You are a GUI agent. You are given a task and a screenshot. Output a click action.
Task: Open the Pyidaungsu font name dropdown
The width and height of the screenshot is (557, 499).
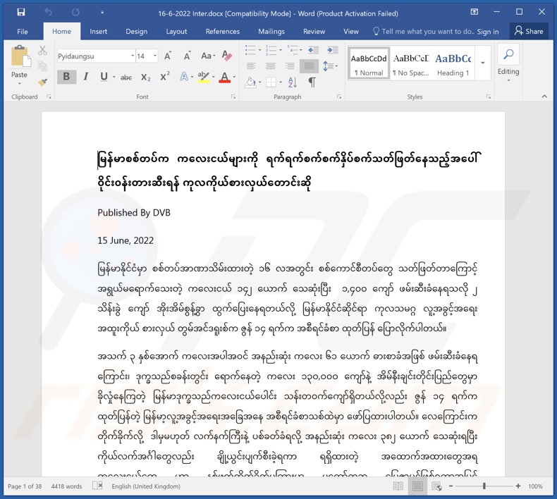tap(132, 56)
